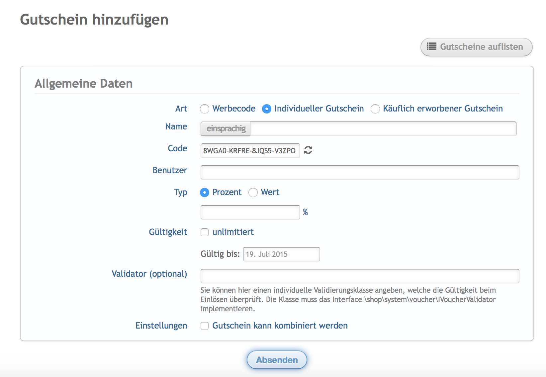Switch voucher type to Wert
Viewport: 546px width, 377px height.
click(253, 192)
